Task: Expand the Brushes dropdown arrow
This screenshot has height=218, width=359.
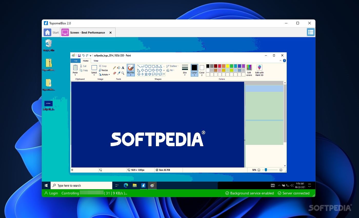Action: (x=131, y=75)
